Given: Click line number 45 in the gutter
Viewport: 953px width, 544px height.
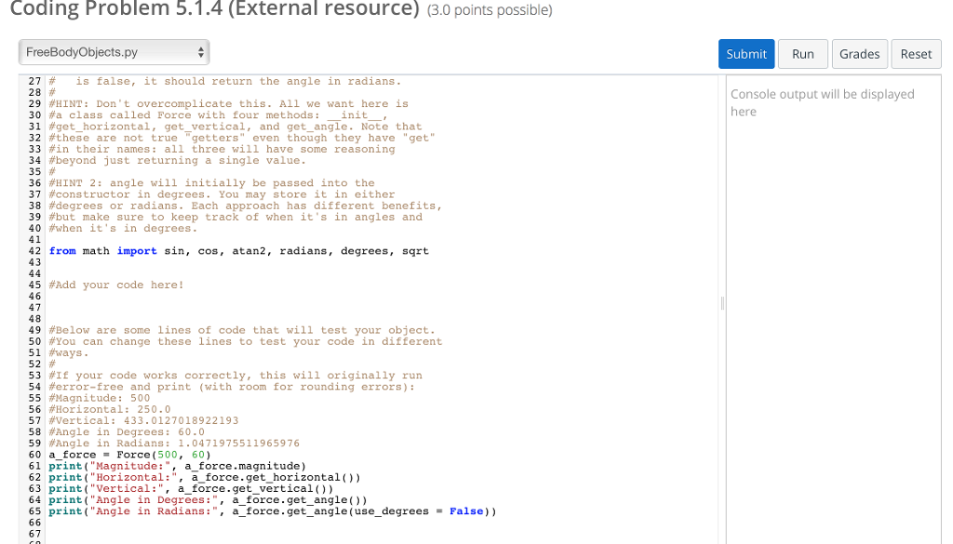Looking at the screenshot, I should pos(34,285).
